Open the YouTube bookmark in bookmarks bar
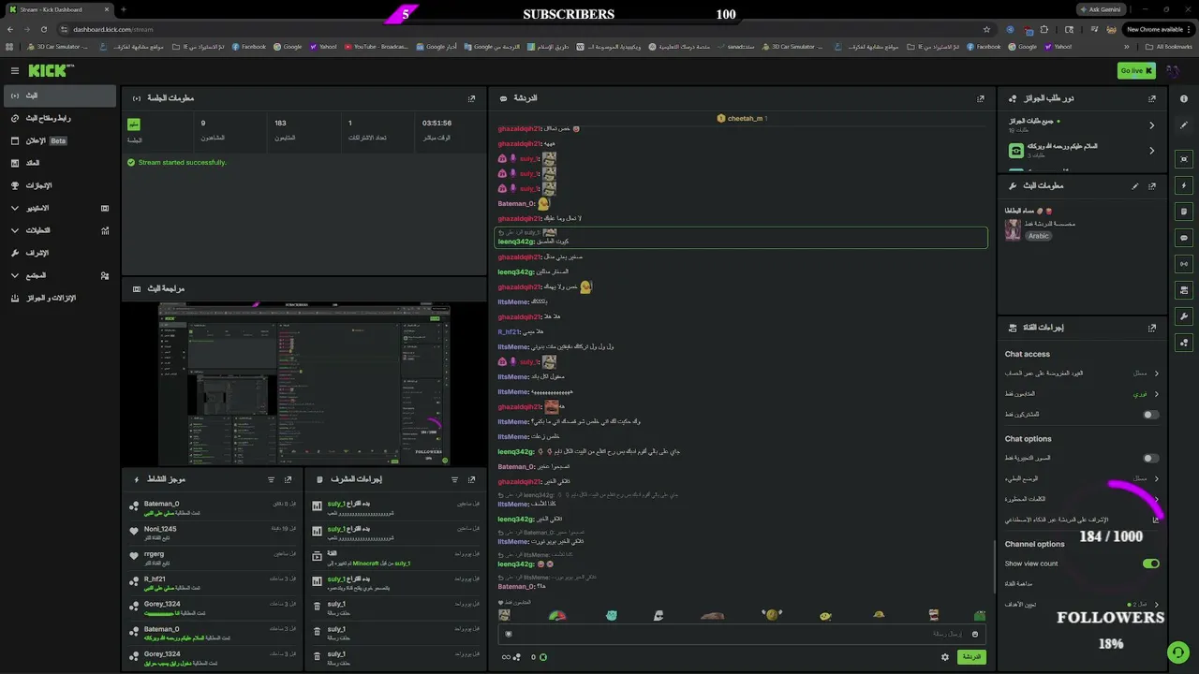Screen dimensions: 1199x674 [376, 47]
